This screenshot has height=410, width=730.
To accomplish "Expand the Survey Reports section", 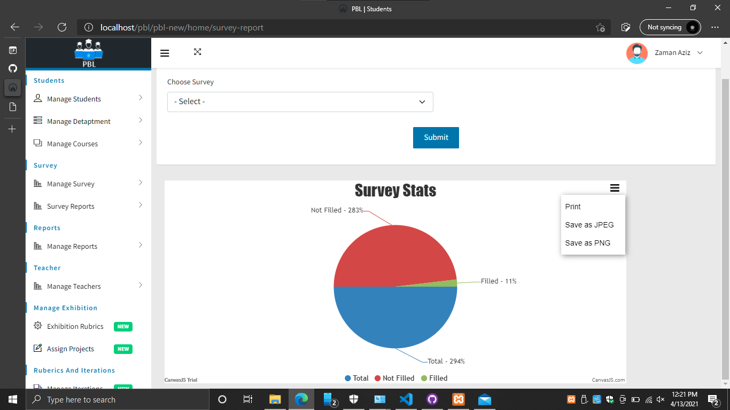I will 141,206.
